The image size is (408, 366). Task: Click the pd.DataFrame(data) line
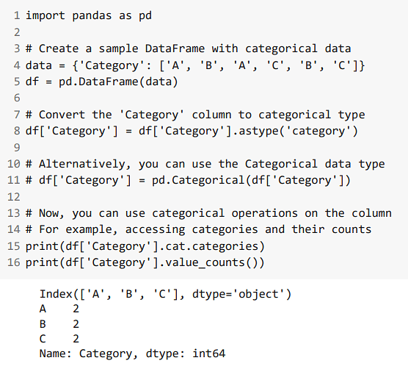click(102, 82)
